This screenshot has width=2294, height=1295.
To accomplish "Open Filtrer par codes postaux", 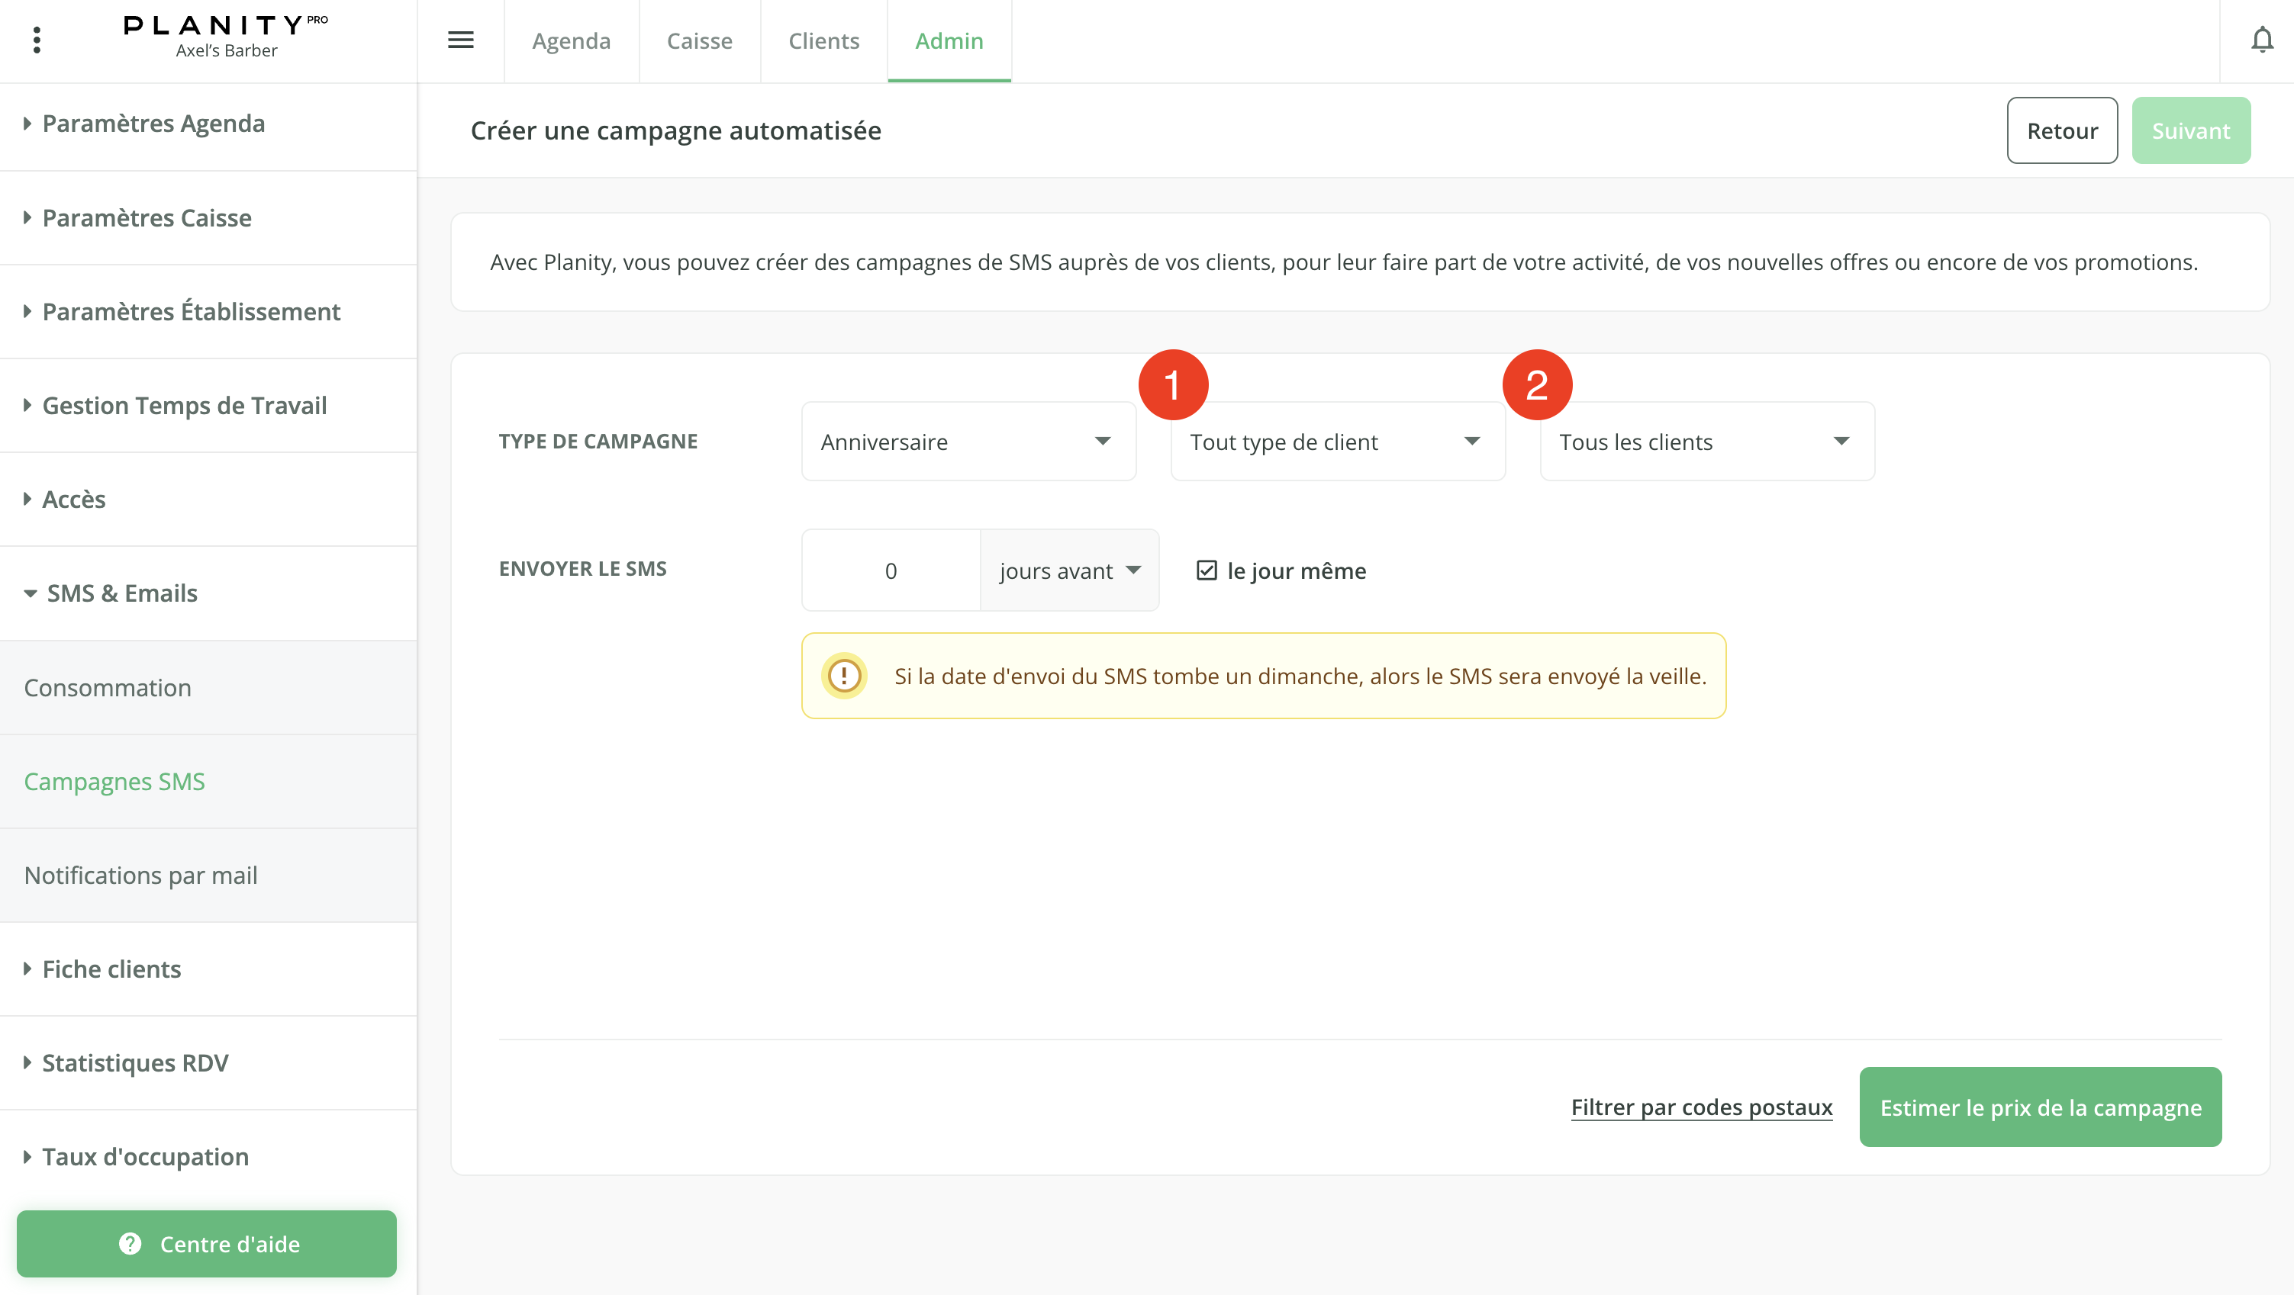I will [1701, 1107].
